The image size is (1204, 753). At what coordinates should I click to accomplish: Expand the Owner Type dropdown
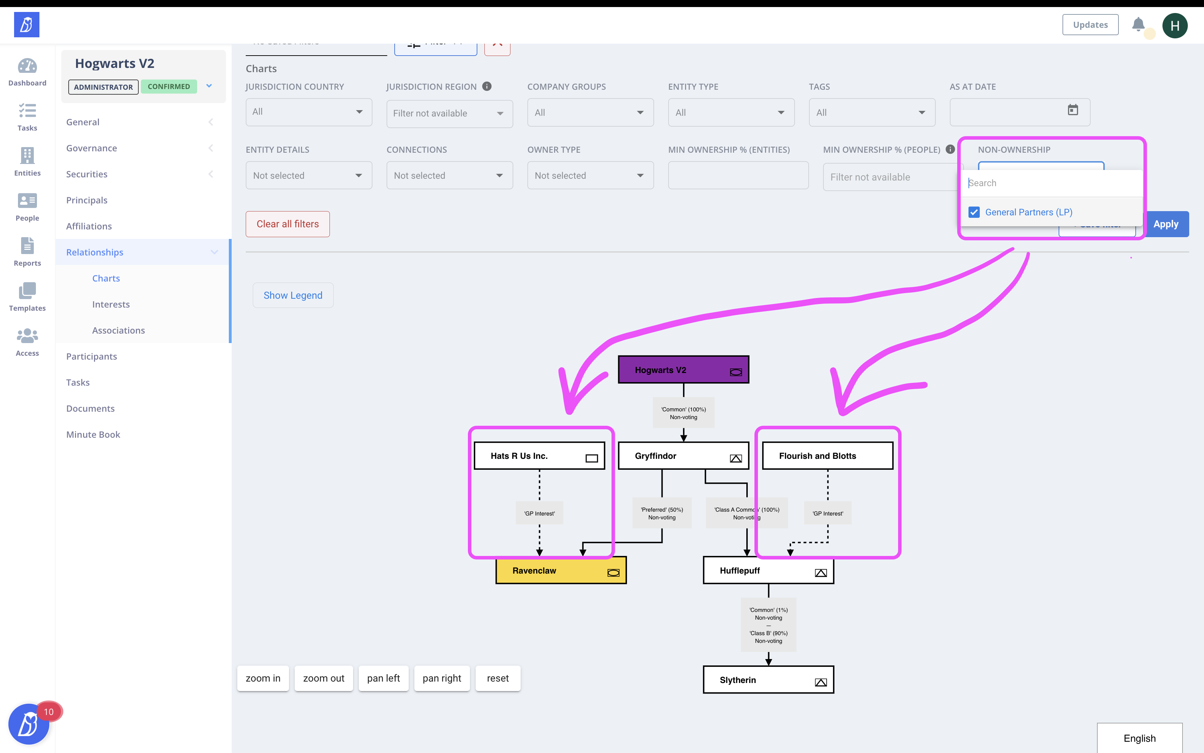coord(590,175)
